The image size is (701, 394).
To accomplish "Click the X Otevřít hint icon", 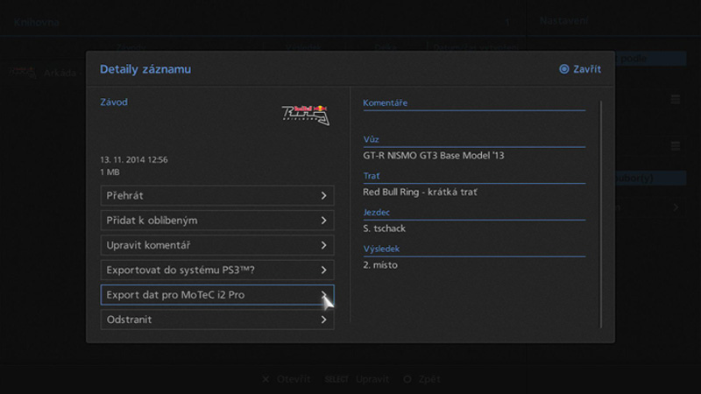I will pyautogui.click(x=266, y=379).
